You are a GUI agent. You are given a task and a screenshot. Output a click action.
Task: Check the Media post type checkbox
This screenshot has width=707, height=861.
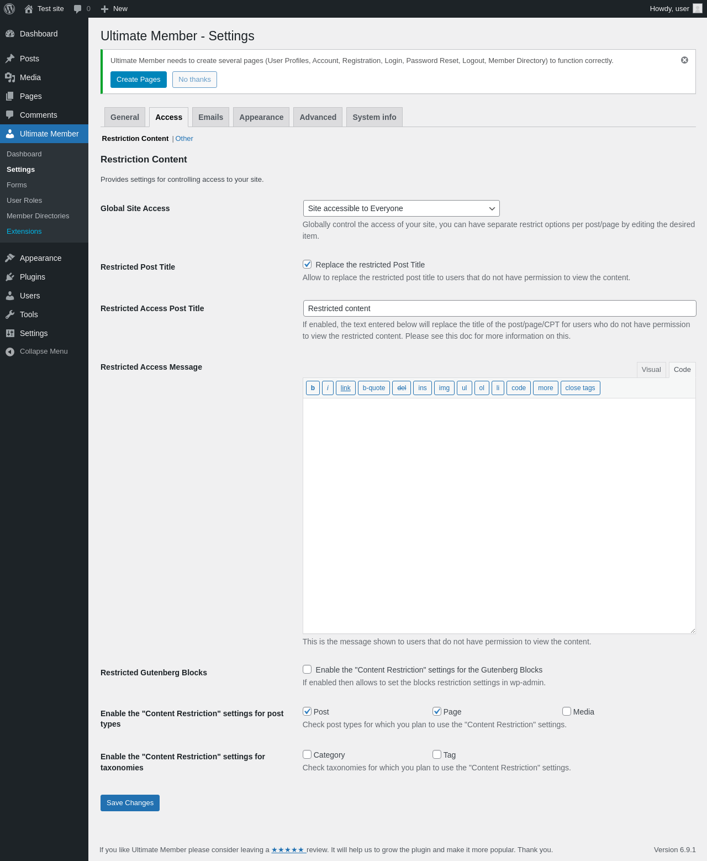tap(567, 712)
